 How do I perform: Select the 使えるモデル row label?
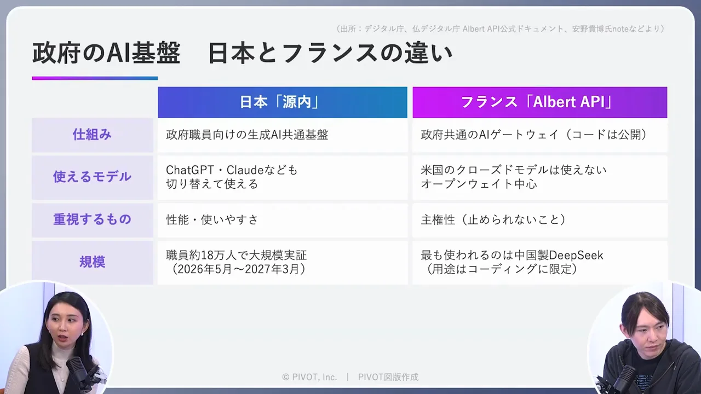93,177
